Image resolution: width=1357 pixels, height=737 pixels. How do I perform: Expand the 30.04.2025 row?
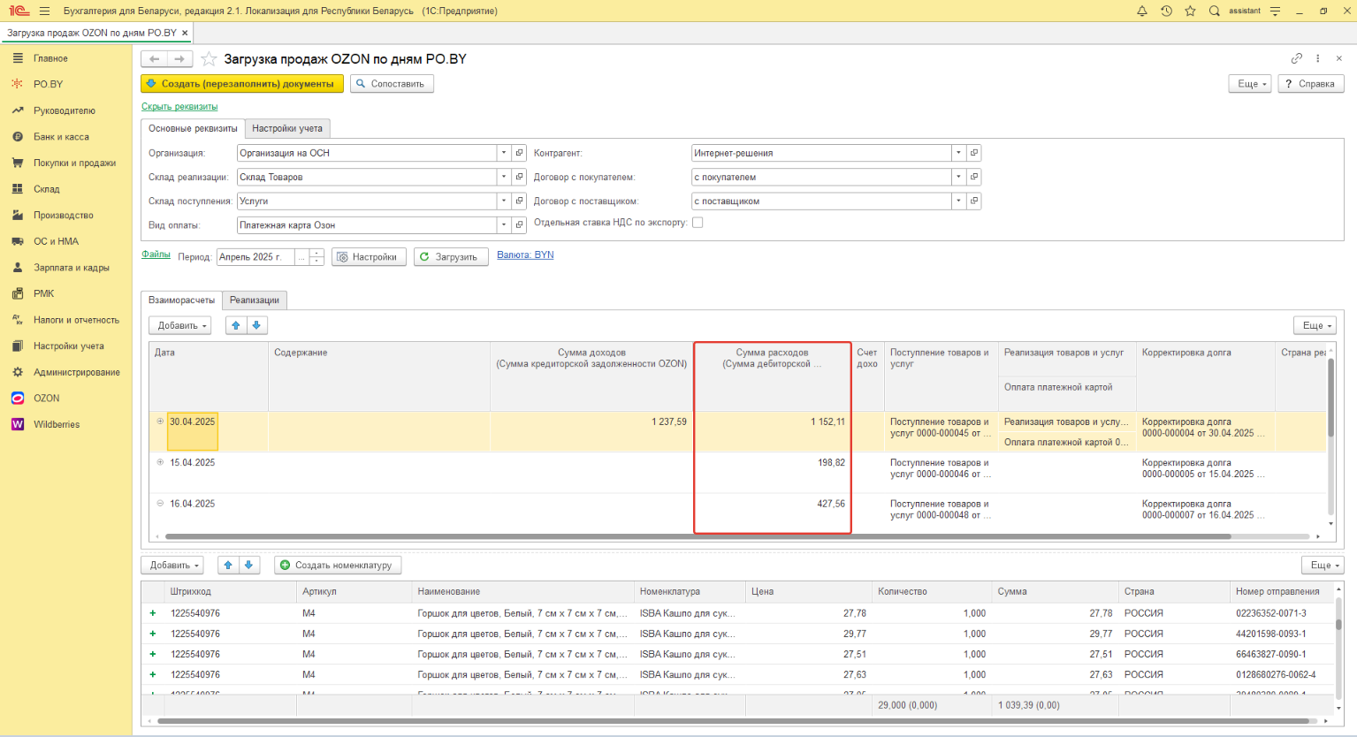click(160, 422)
